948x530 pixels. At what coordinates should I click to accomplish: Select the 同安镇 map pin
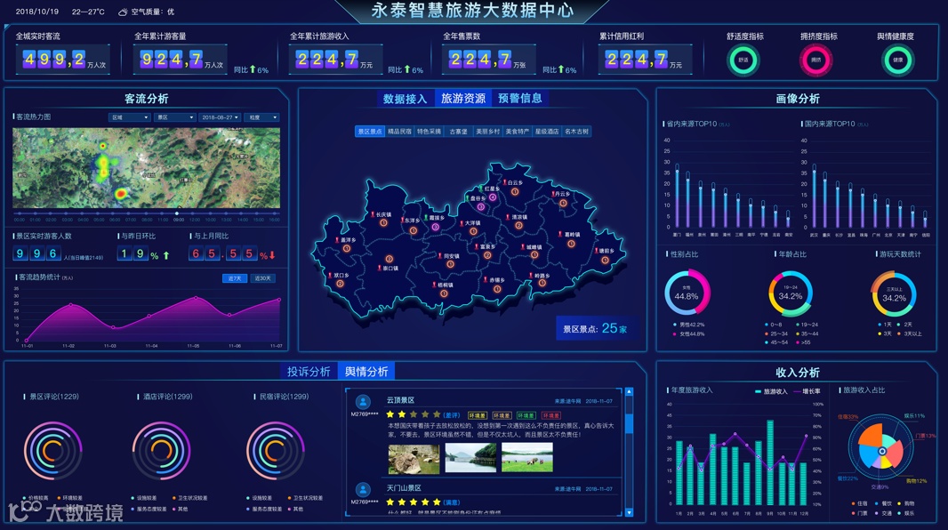point(440,255)
